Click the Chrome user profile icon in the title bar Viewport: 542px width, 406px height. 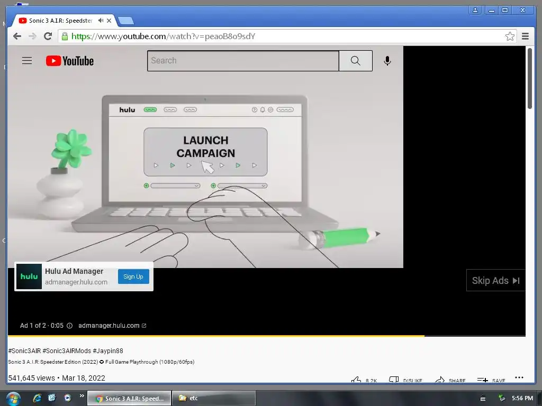tap(475, 11)
